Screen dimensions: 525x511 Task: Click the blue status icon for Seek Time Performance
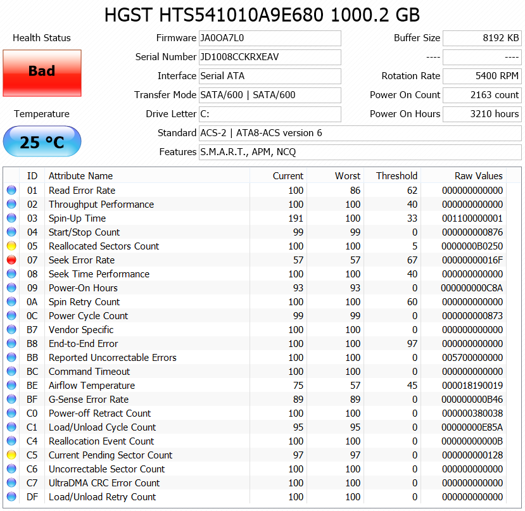click(11, 274)
